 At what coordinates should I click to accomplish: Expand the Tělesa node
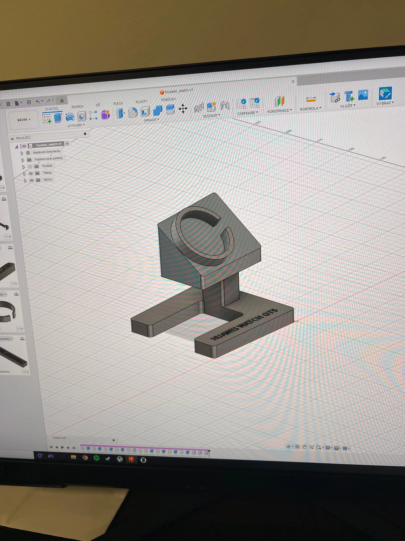(x=25, y=174)
